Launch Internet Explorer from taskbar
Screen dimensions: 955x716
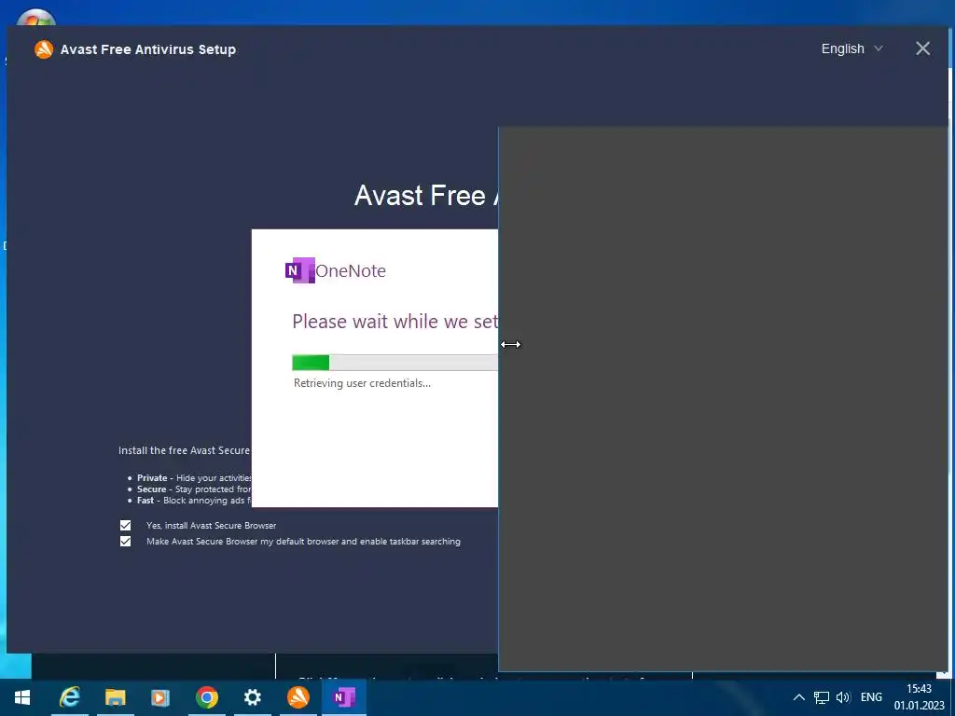70,697
